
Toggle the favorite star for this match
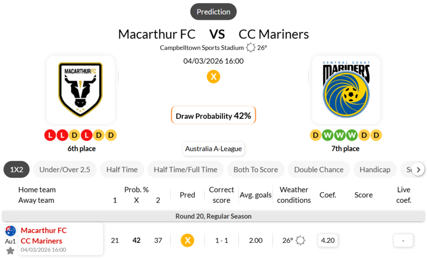click(x=10, y=250)
